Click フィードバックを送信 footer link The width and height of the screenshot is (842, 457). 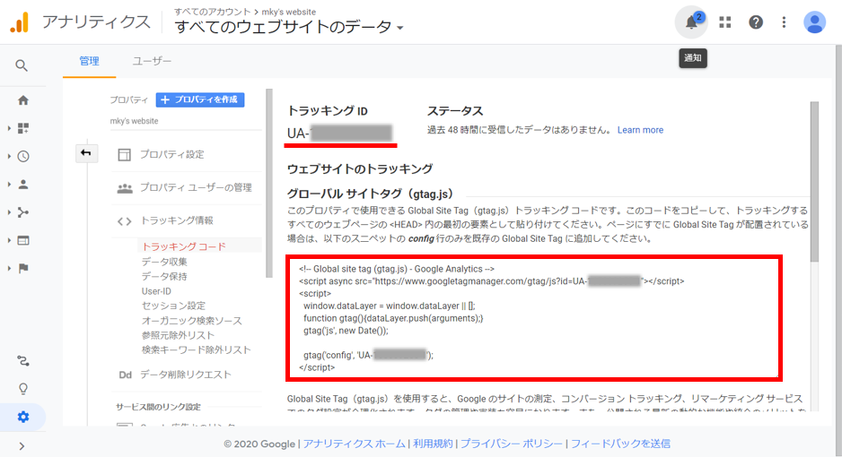coord(620,444)
